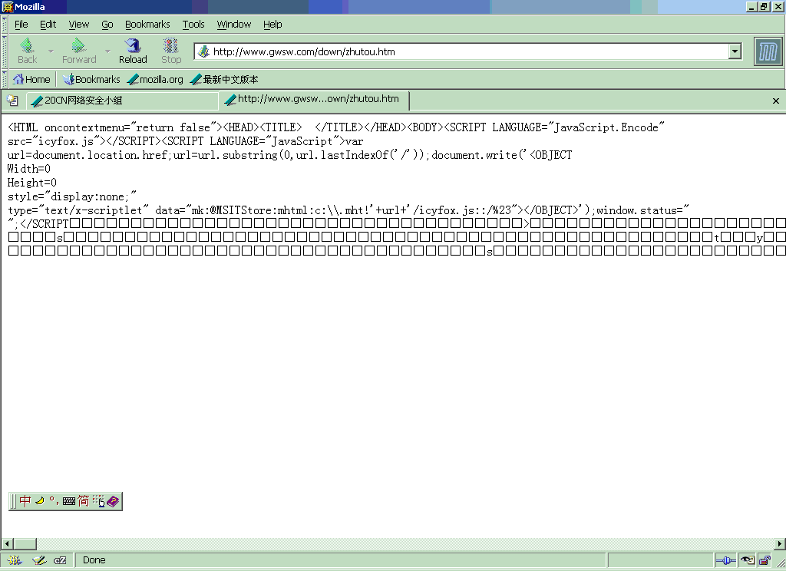The width and height of the screenshot is (786, 571).
Task: Open the 最新中文版本 bookmark link
Action: [224, 79]
